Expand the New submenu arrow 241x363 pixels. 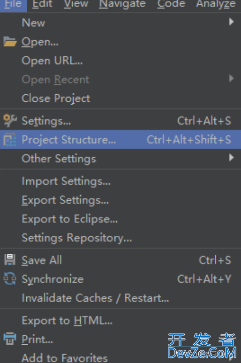(x=231, y=22)
